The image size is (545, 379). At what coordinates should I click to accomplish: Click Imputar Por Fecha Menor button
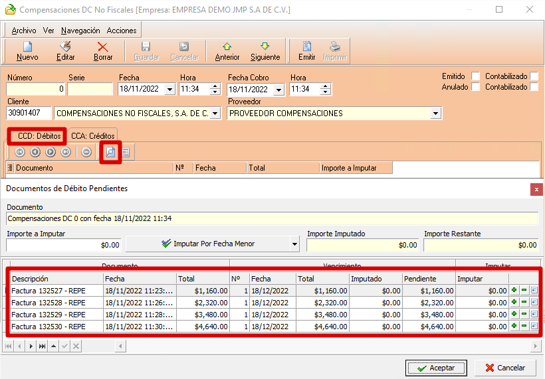[208, 244]
